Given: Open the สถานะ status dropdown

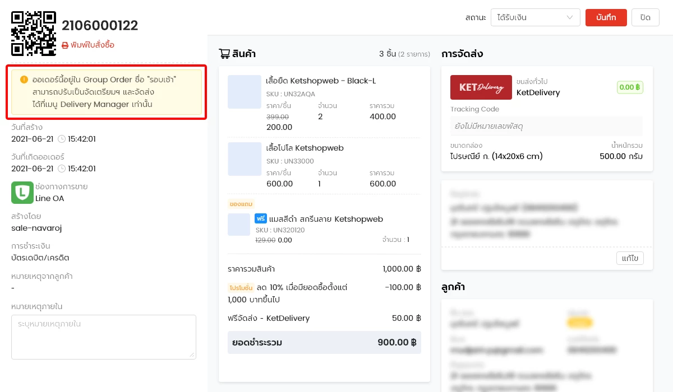Looking at the screenshot, I should [535, 17].
